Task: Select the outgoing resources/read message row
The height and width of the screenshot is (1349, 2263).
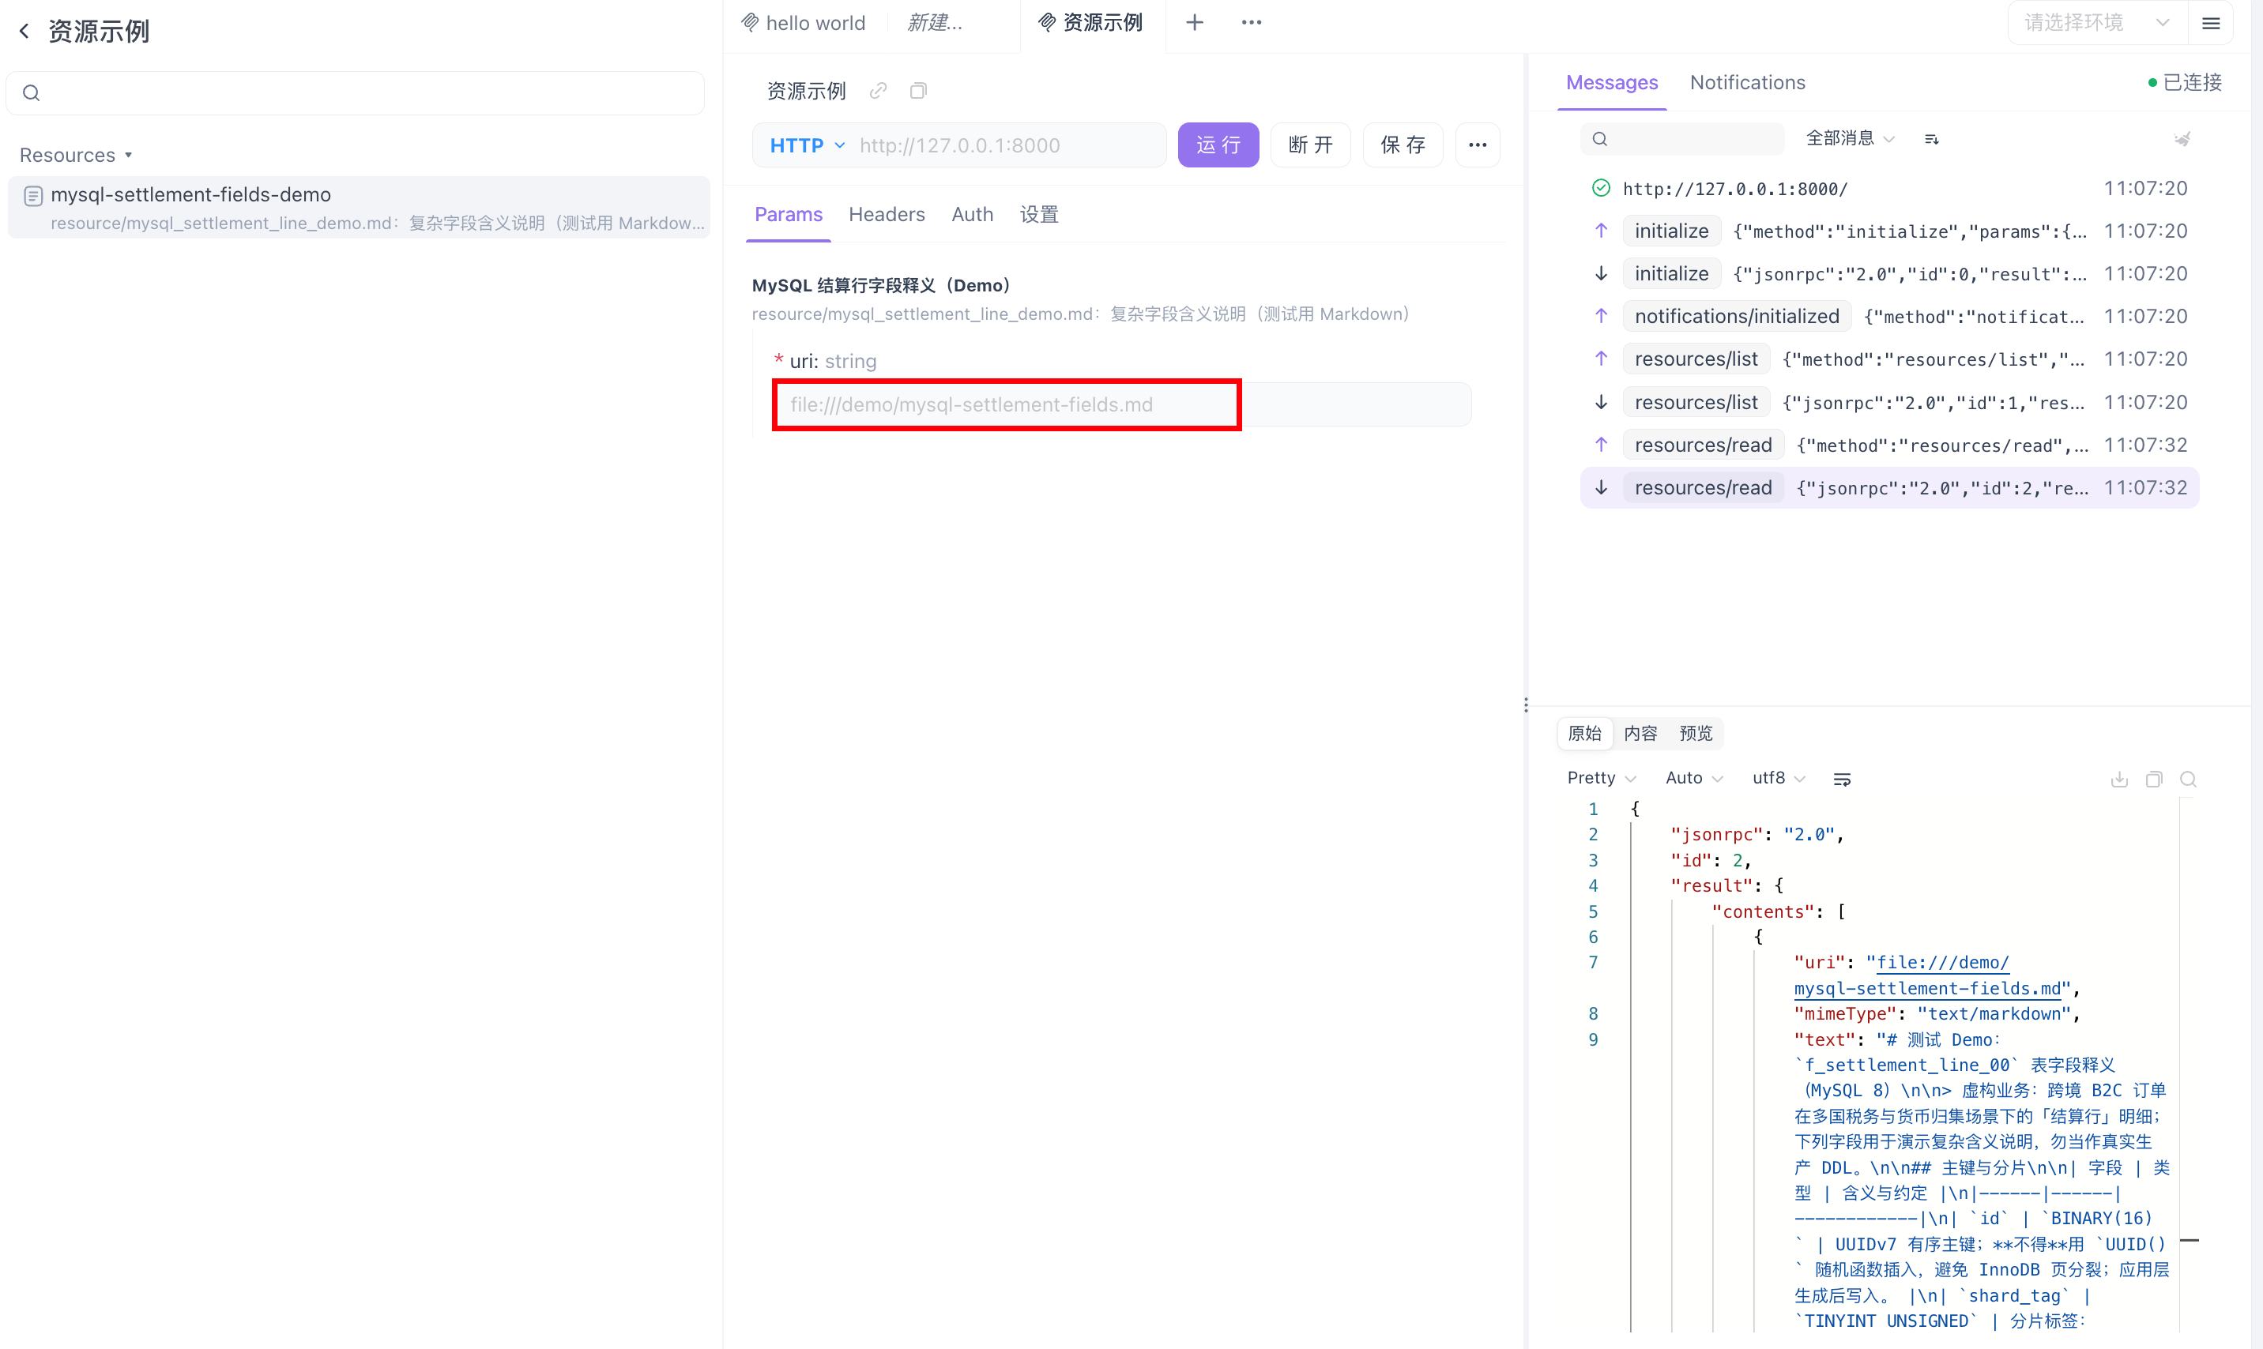Action: pos(1889,445)
